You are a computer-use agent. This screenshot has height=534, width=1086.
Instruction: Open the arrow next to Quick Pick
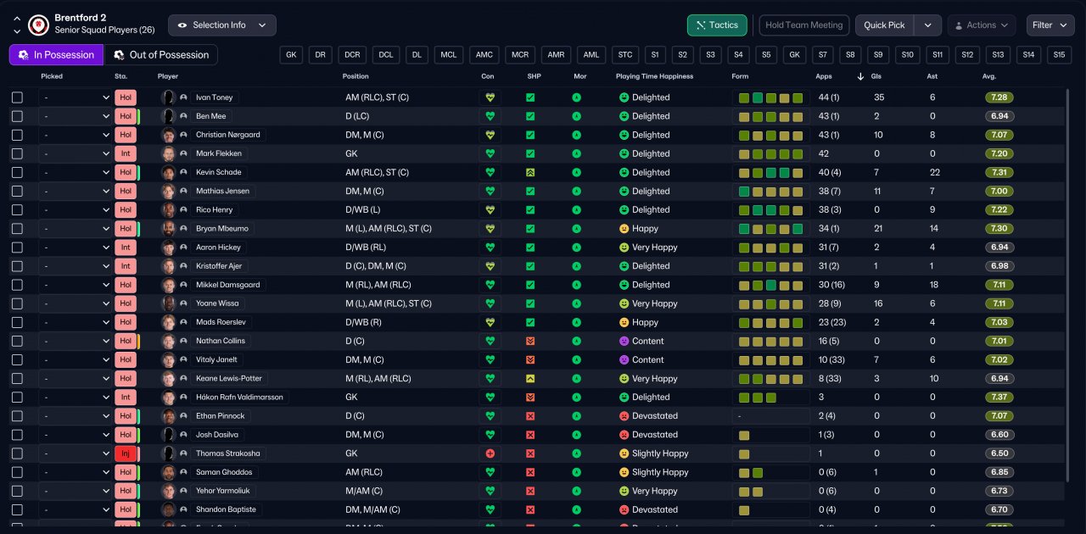click(927, 25)
